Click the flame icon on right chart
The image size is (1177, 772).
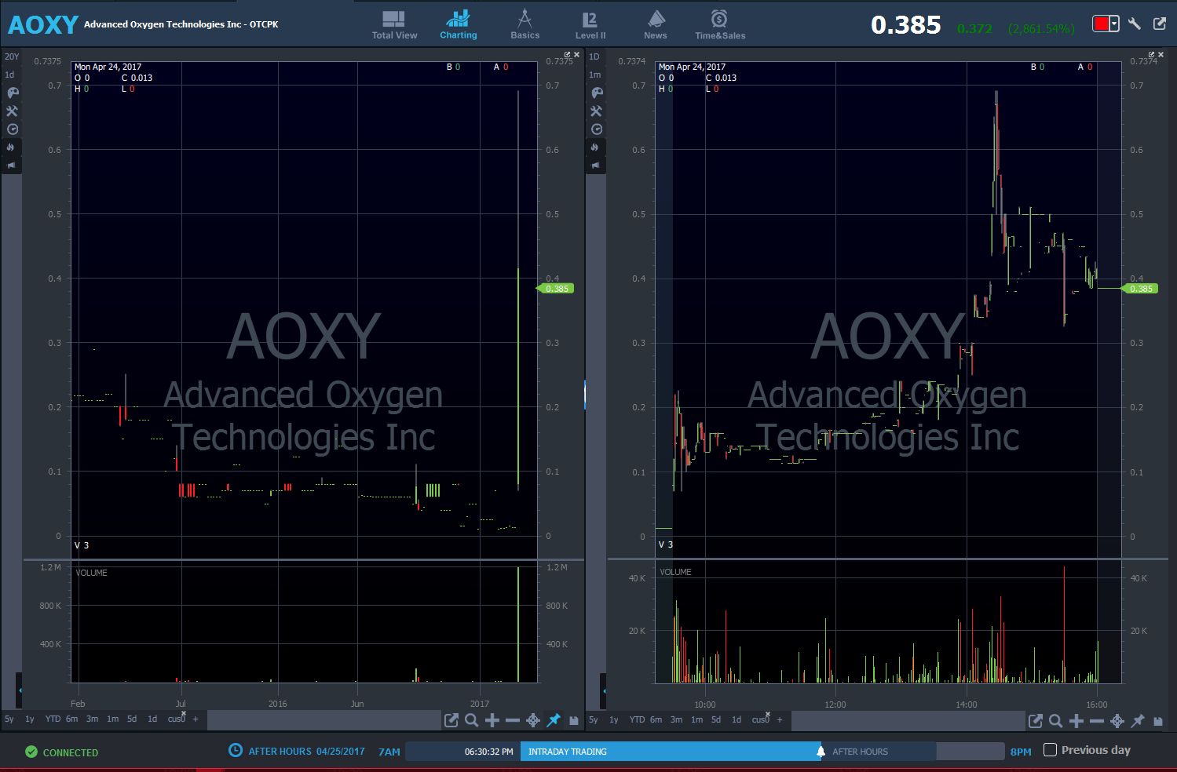click(x=596, y=147)
